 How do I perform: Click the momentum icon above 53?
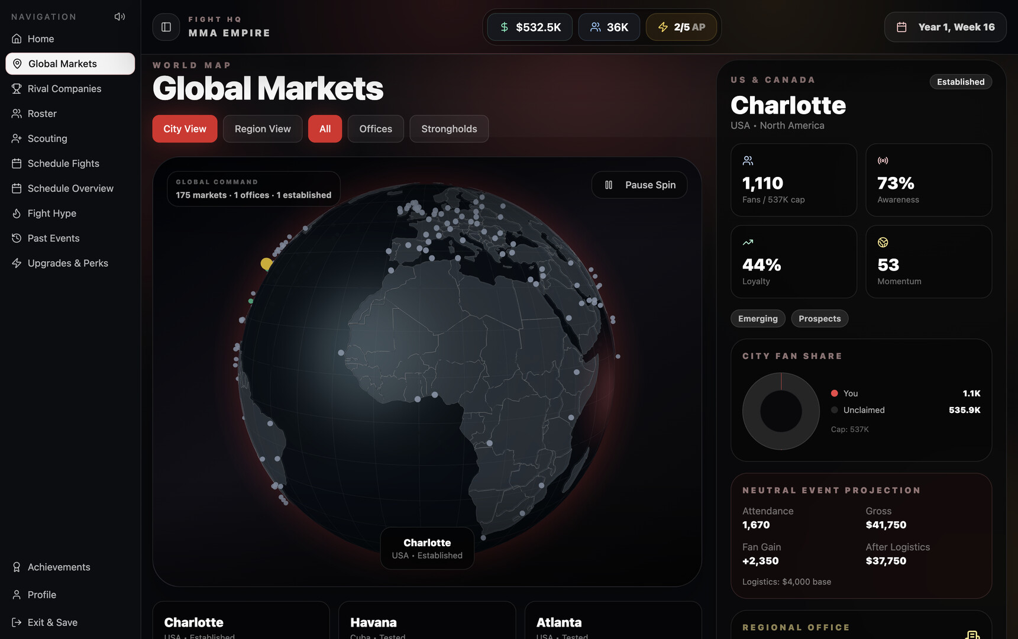pos(883,242)
